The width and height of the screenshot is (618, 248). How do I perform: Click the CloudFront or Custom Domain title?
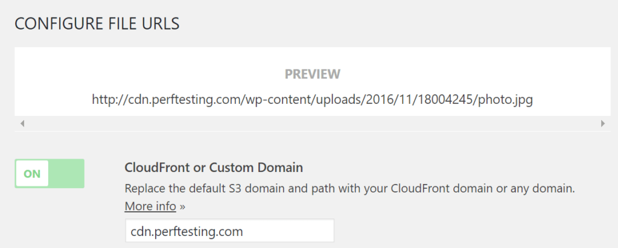(x=214, y=167)
